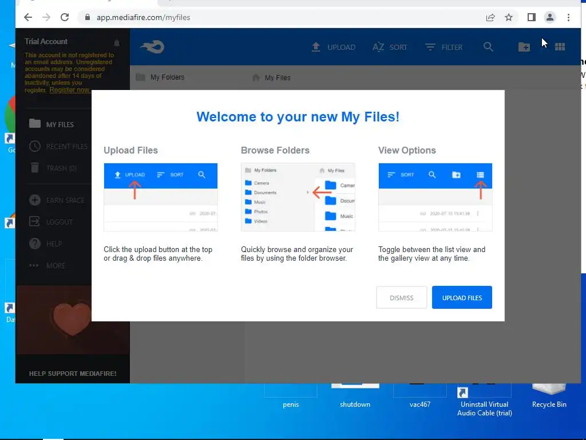Viewport: 586px width, 440px height.
Task: Click LOGOUT in the sidebar
Action: tap(51, 222)
